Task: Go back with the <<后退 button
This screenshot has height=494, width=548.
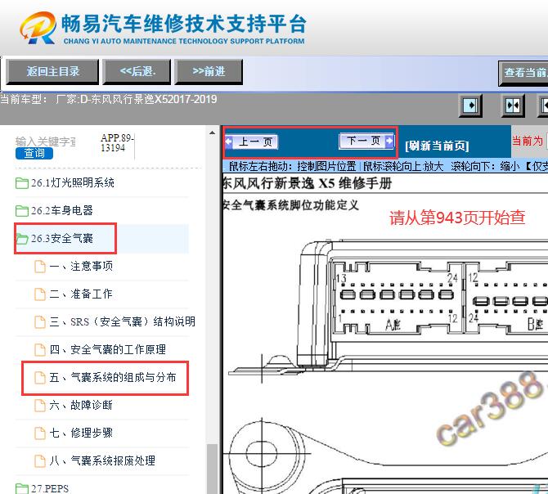Action: tap(137, 72)
